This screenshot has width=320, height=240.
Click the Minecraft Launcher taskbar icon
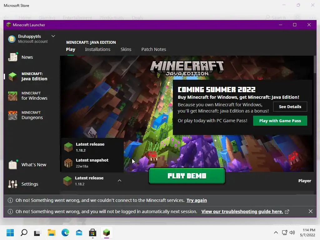107,232
